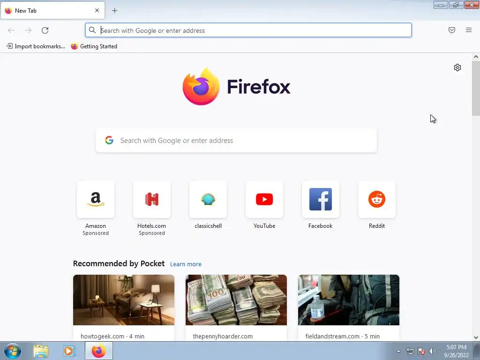Click the Amazon label text
The height and width of the screenshot is (360, 480).
coord(96,226)
